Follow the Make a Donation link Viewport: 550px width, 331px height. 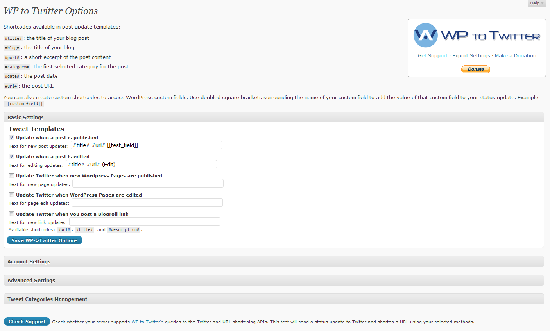point(515,56)
